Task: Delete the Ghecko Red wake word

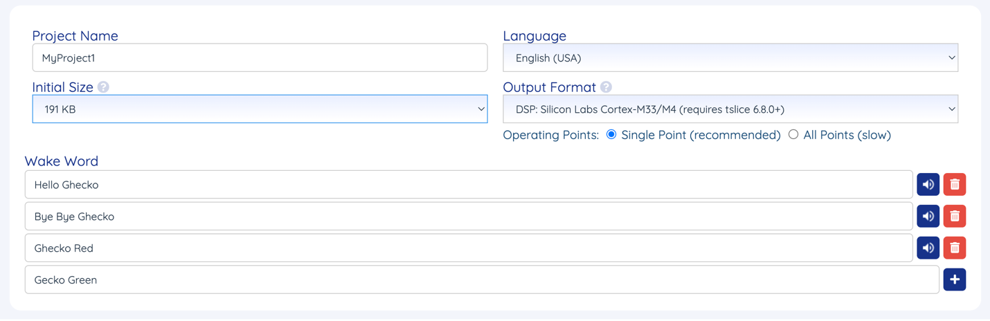Action: [x=955, y=248]
